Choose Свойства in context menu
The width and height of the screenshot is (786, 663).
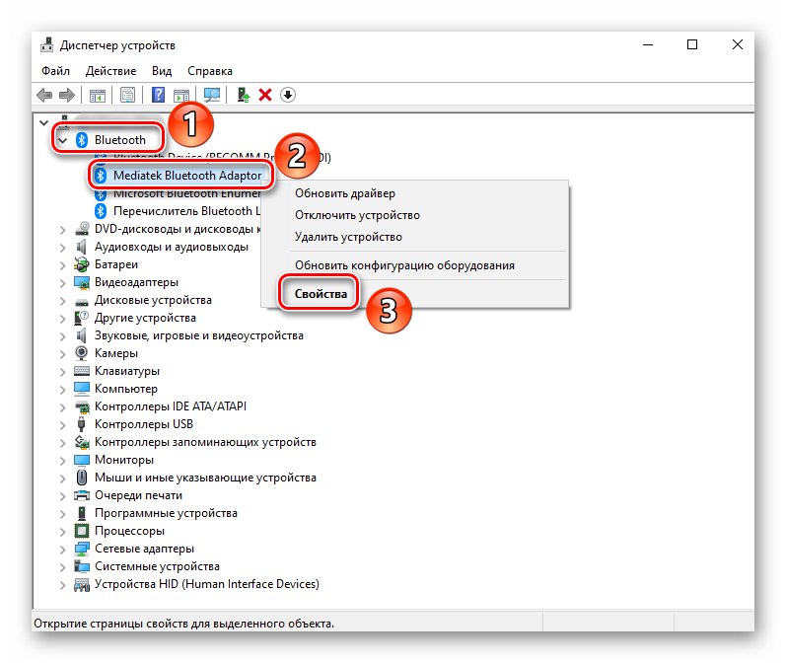pos(415,293)
